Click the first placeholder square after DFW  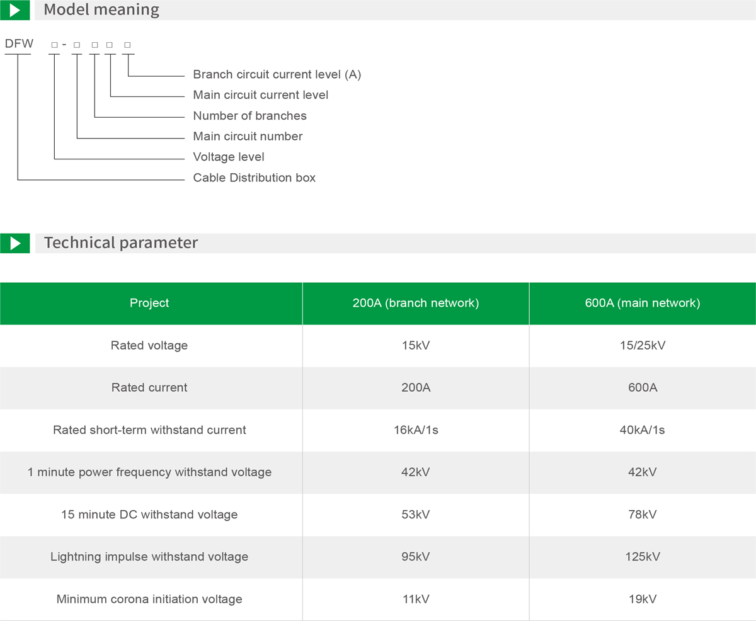(54, 45)
